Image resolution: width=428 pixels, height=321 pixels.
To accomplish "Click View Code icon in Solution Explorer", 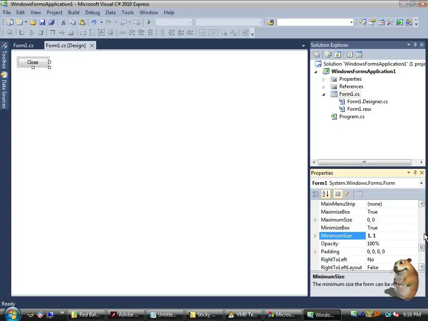I will (x=350, y=55).
